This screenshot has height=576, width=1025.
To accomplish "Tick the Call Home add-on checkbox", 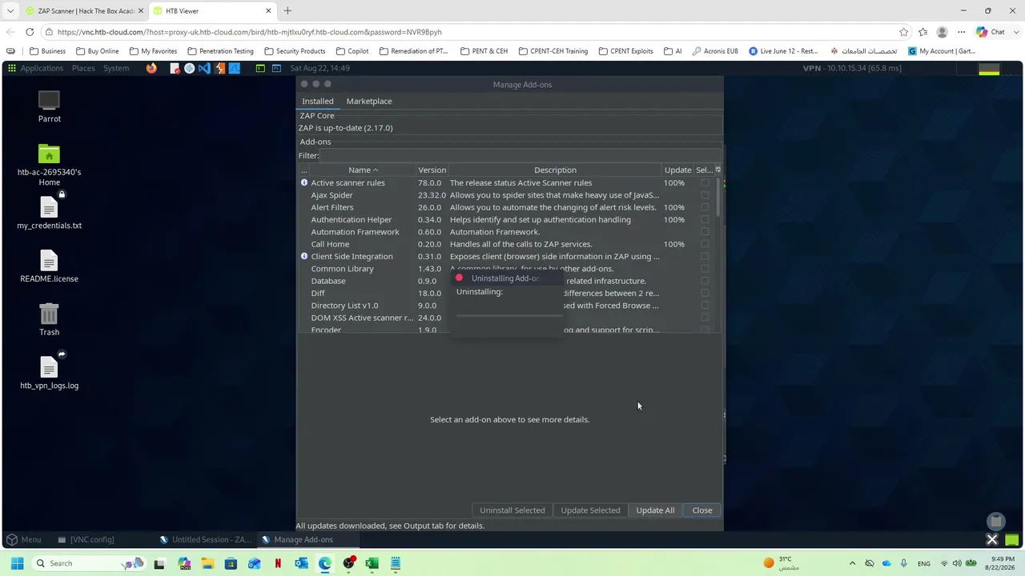I will click(x=705, y=244).
